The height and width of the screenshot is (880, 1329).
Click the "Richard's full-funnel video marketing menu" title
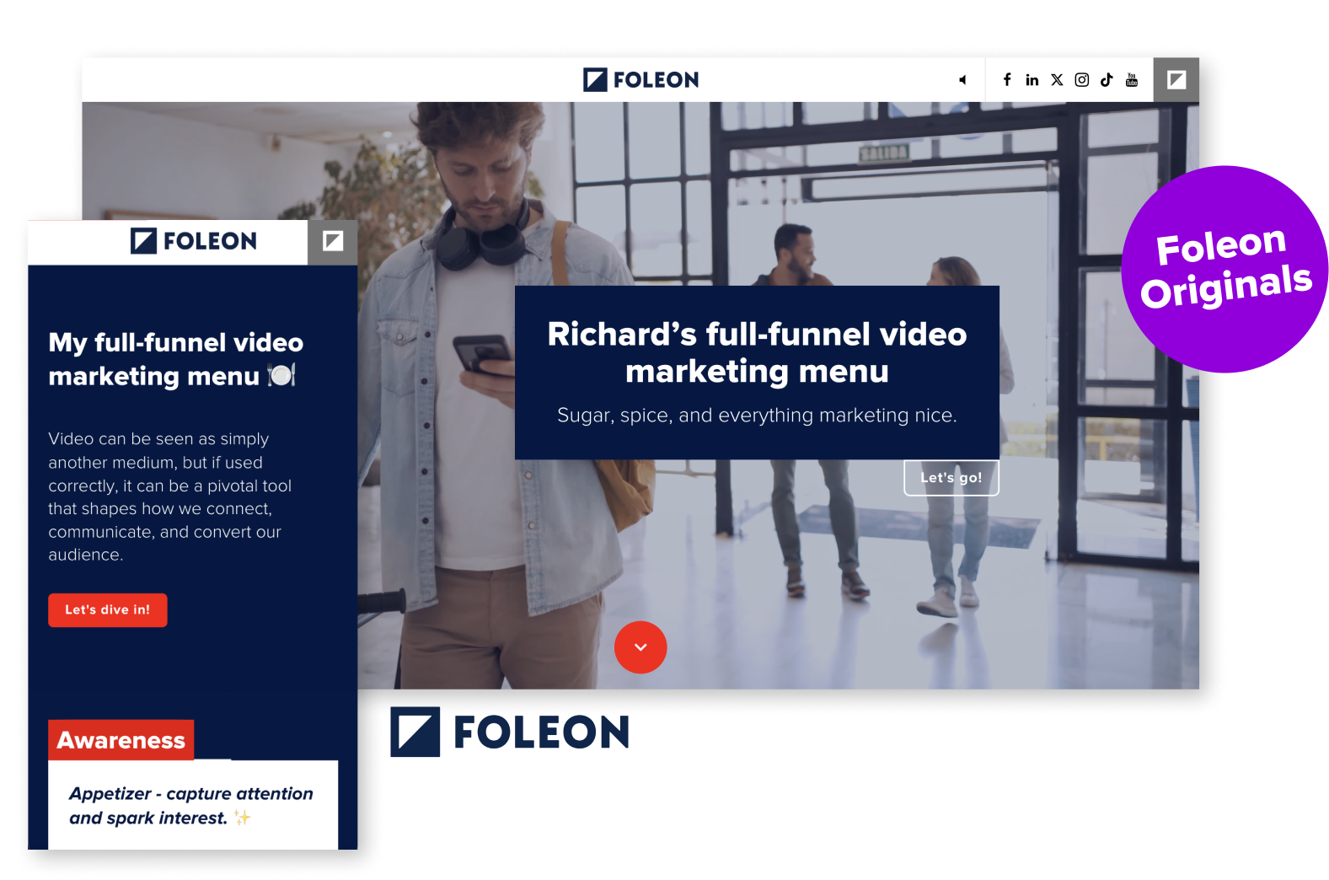pyautogui.click(x=757, y=352)
